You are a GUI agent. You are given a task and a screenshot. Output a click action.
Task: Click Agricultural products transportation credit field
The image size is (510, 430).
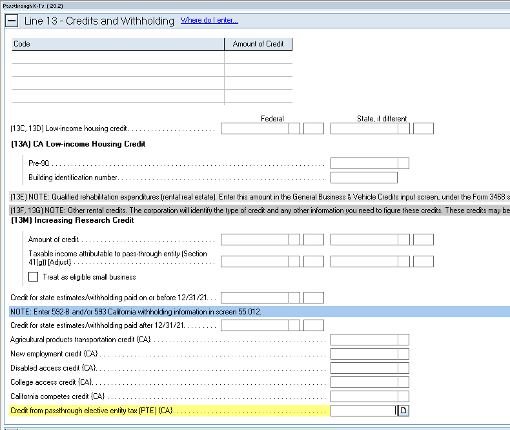pyautogui.click(x=364, y=340)
